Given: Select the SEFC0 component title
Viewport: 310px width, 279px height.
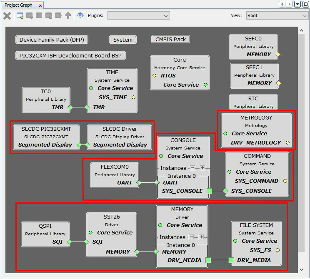Looking at the screenshot, I should coord(253,39).
